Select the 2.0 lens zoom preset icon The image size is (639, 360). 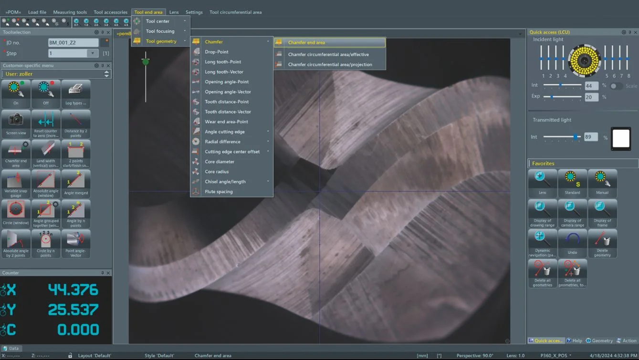pos(96,22)
